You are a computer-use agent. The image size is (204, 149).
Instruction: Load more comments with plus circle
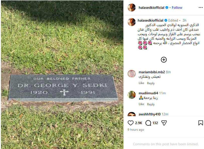click(x=164, y=60)
